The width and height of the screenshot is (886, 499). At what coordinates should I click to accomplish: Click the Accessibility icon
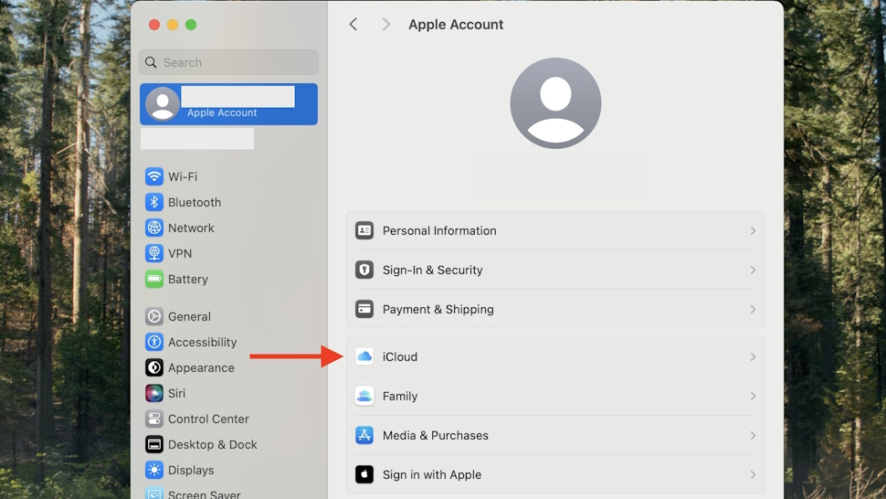pos(153,342)
